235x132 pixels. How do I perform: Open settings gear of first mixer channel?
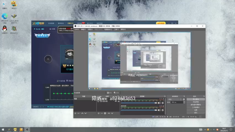point(163,103)
